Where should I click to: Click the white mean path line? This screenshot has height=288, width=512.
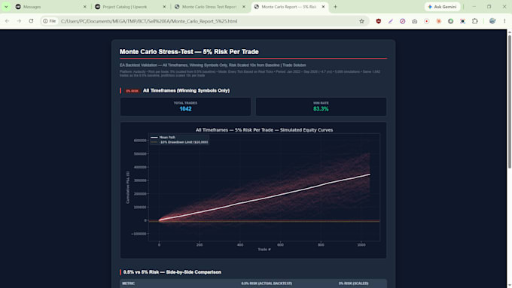pos(264,197)
